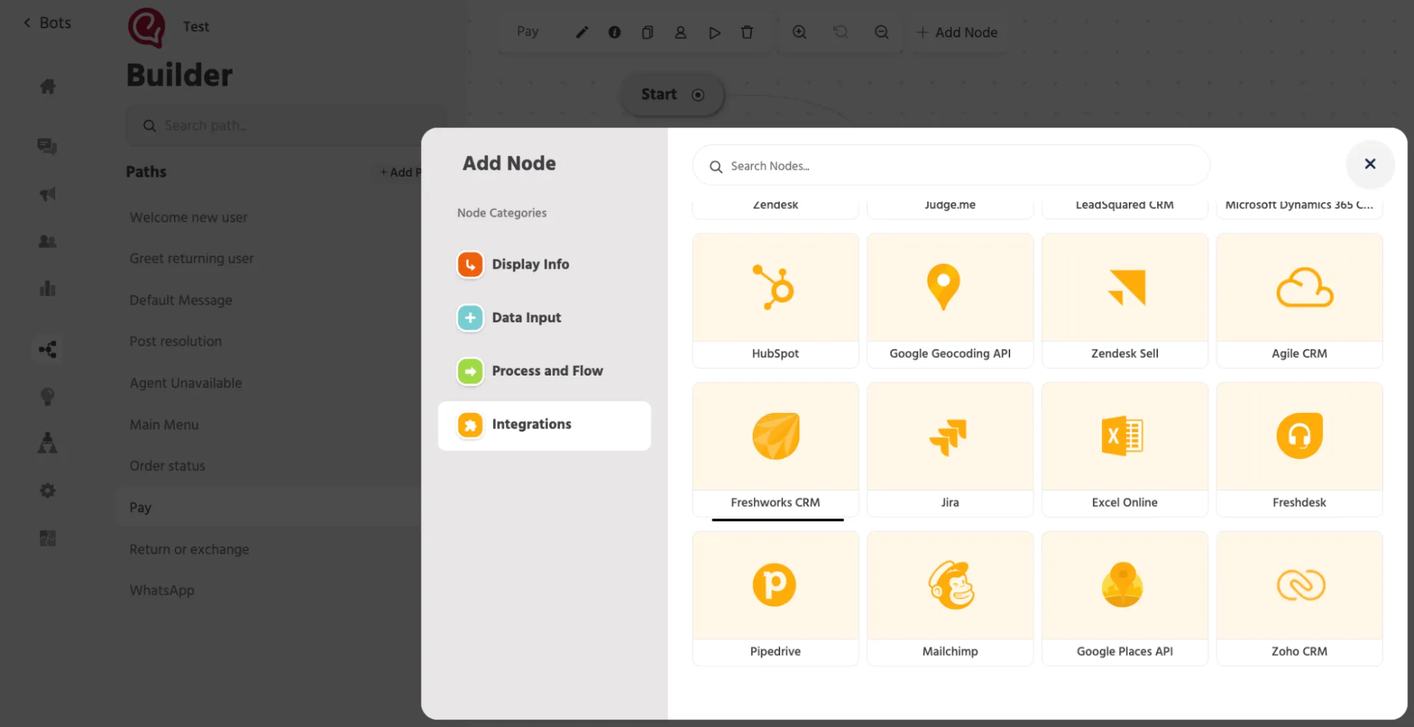Select the Integrations category
The image size is (1414, 727).
click(x=544, y=425)
